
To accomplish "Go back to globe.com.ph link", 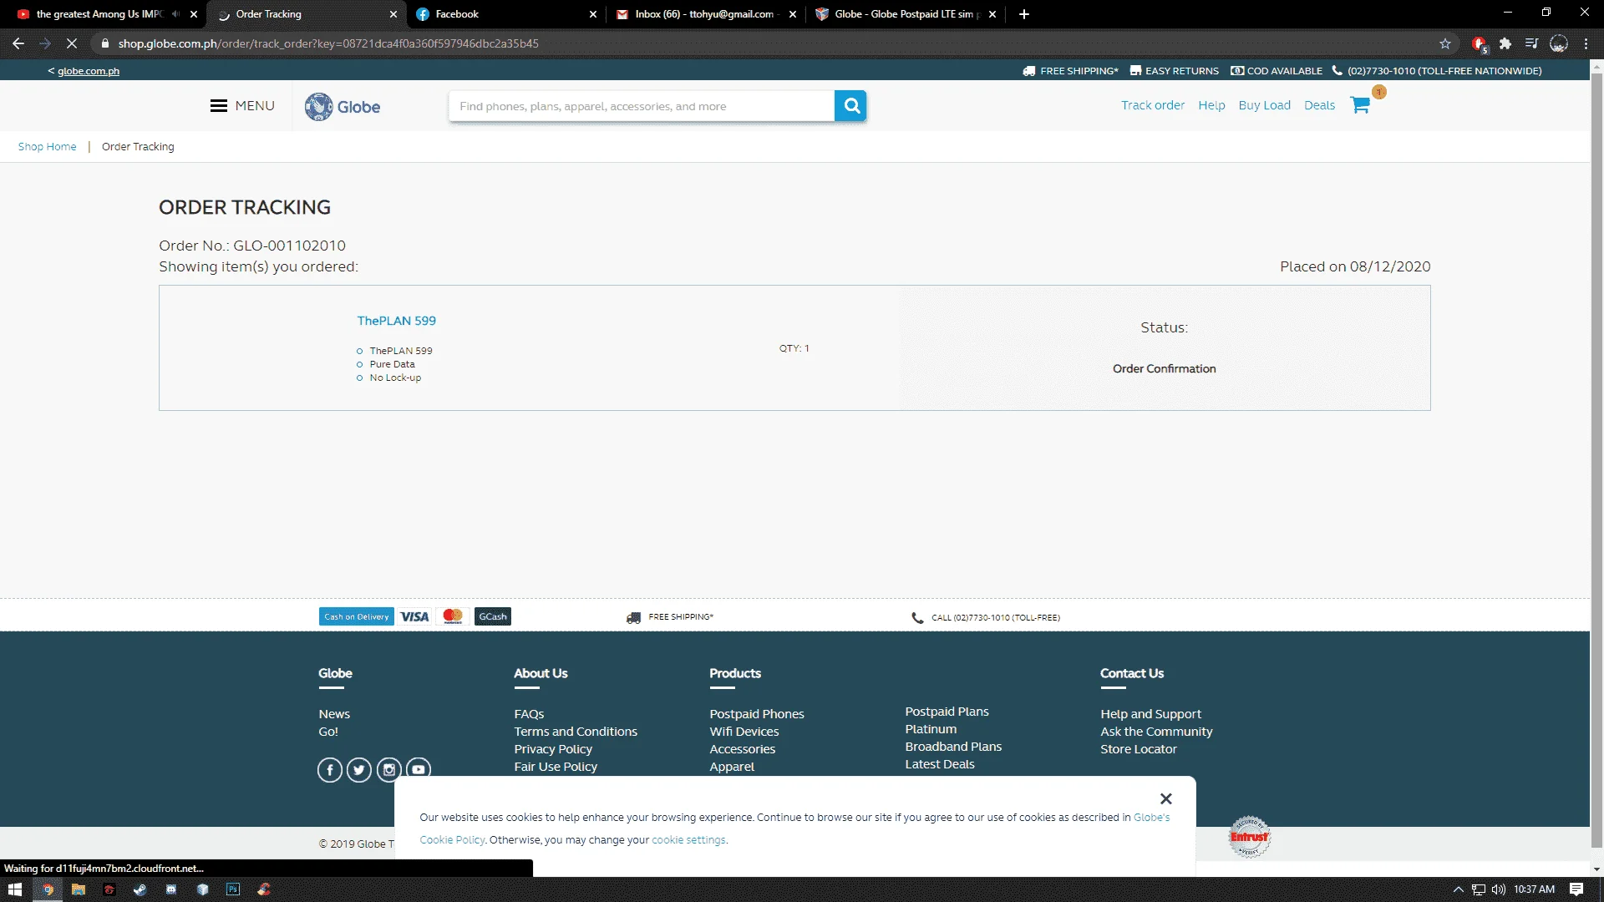I will pos(88,71).
